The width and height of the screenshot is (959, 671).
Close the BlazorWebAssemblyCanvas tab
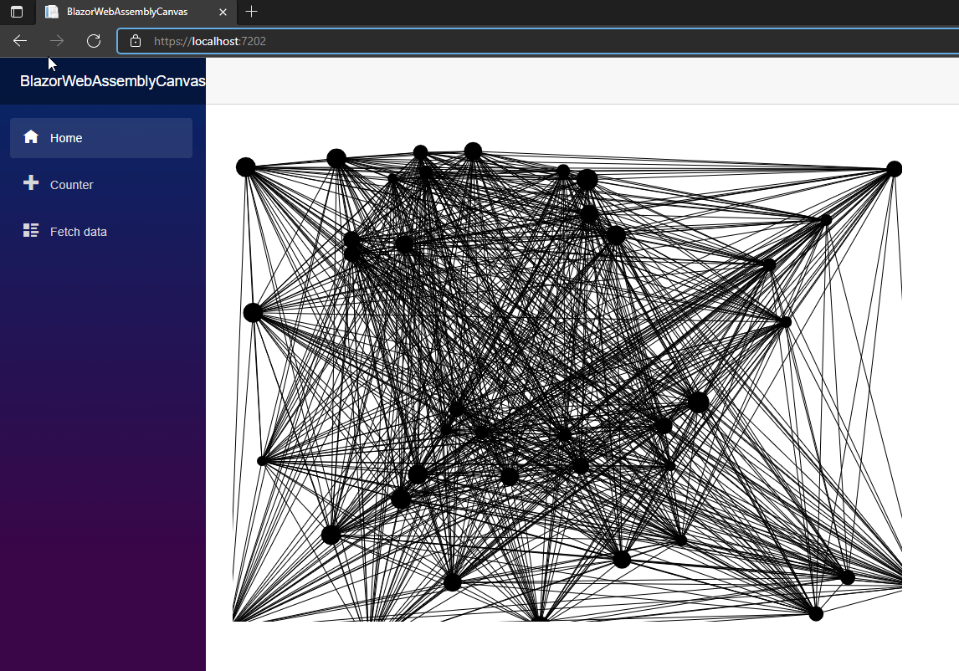[x=222, y=12]
